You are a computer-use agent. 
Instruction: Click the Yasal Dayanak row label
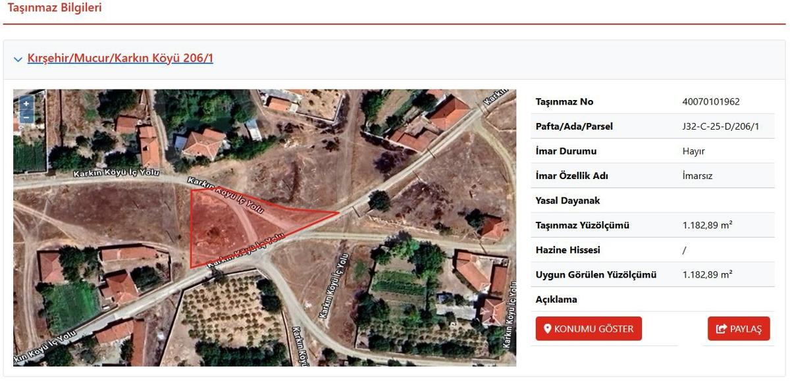pos(567,201)
